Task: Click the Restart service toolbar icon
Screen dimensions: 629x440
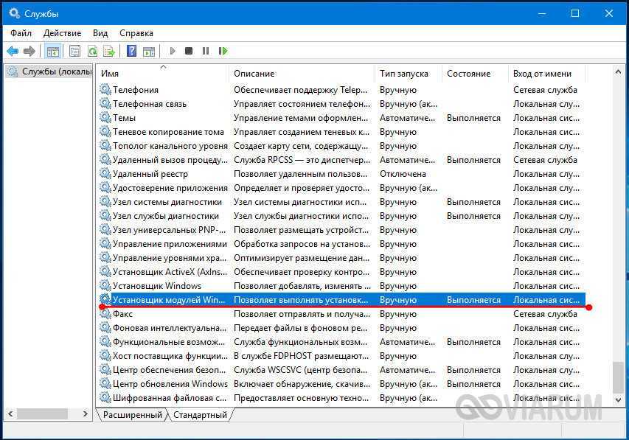Action: 223,51
